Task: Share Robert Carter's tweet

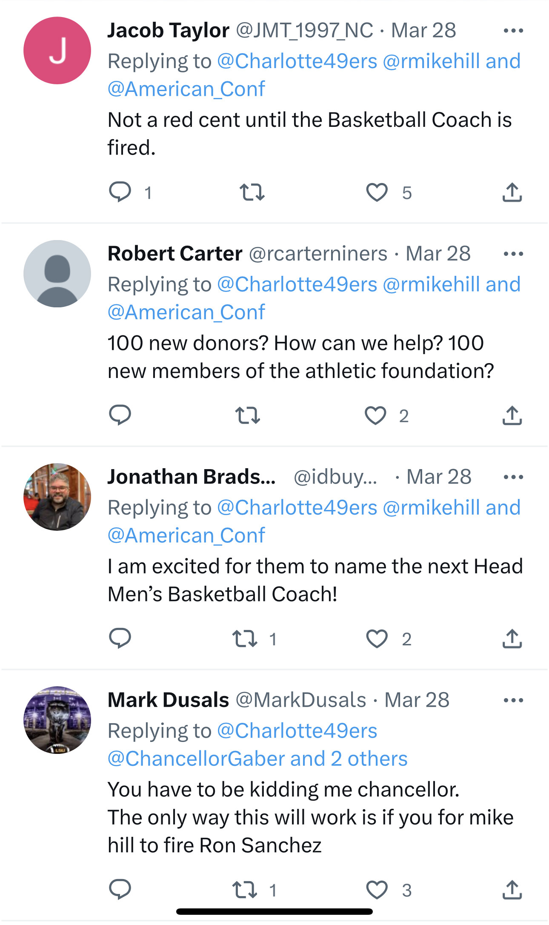Action: click(x=512, y=415)
